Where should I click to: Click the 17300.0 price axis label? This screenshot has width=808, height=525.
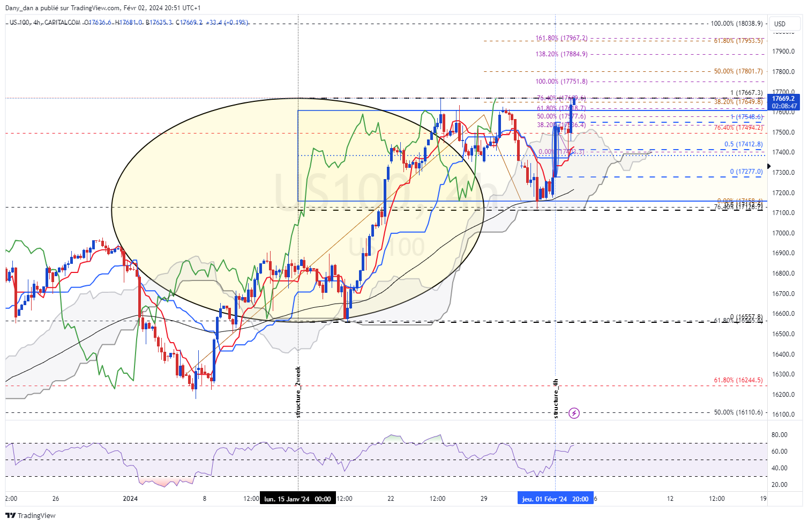[783, 173]
